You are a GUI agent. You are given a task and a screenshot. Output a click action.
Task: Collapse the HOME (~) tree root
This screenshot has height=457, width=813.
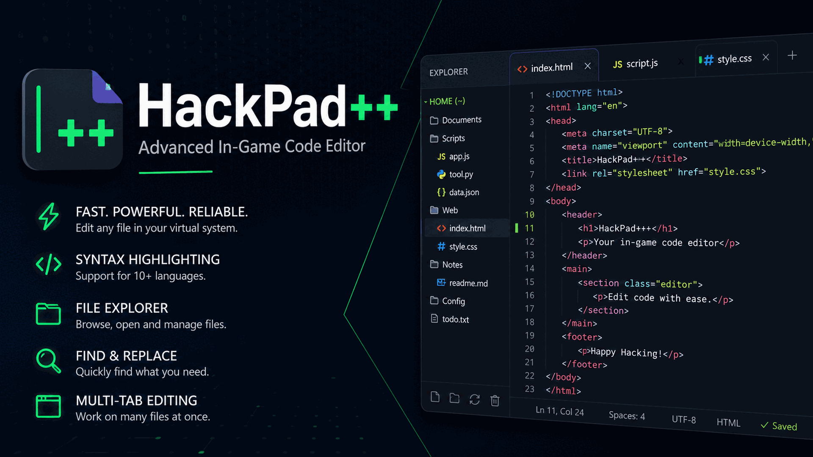click(445, 102)
